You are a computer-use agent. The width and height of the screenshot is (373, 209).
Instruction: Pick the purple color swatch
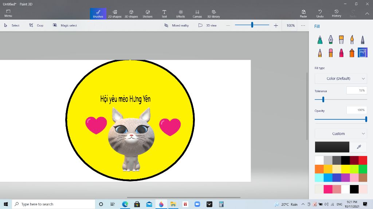(x=345, y=178)
